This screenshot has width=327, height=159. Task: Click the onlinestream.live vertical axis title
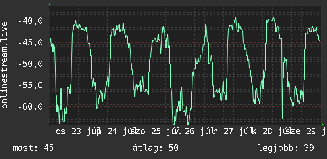(x=5, y=65)
